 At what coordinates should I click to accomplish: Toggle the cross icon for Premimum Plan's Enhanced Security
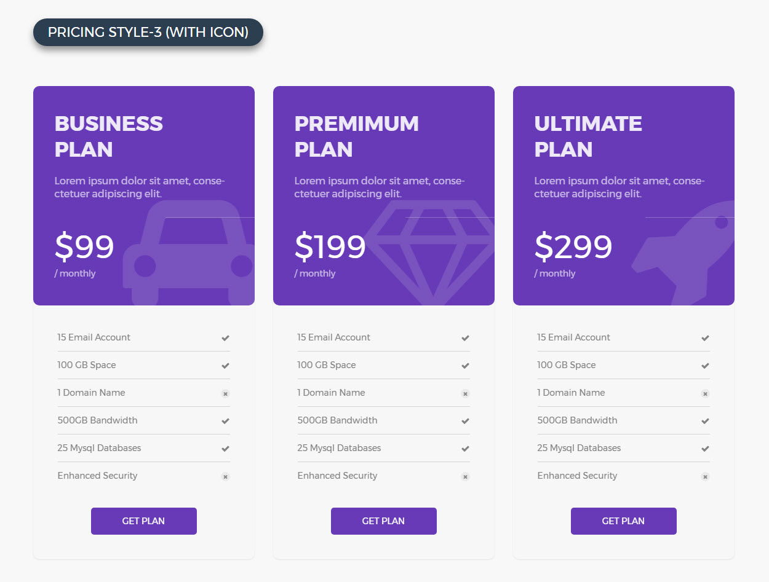click(x=465, y=476)
